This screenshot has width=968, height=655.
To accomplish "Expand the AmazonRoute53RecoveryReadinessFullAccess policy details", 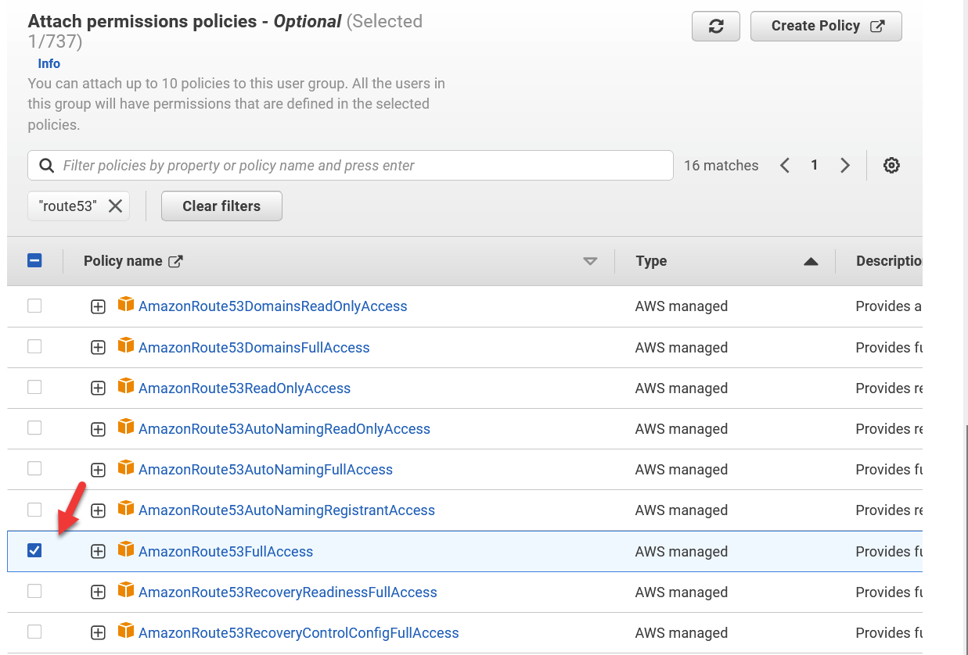I will point(98,592).
